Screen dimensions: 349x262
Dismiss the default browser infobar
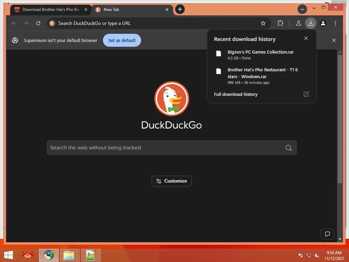coord(334,40)
